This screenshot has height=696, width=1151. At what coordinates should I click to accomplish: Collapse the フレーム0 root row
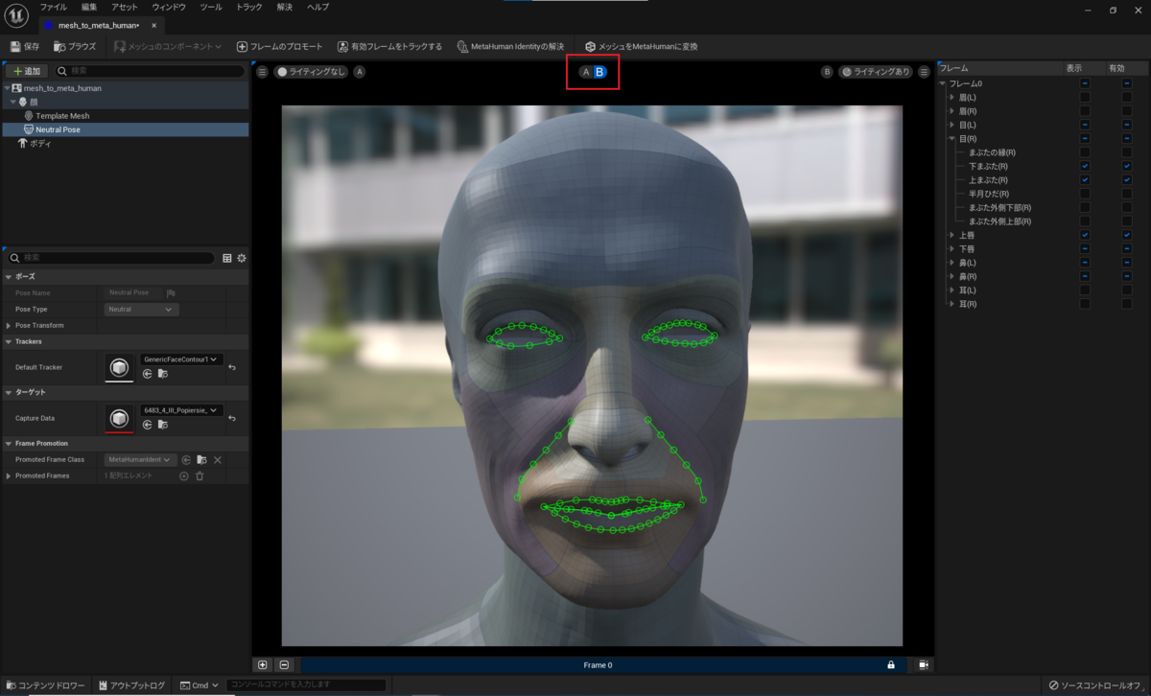tap(943, 83)
